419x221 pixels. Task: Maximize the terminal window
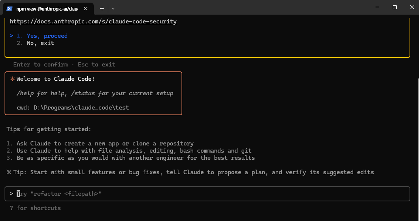395,7
